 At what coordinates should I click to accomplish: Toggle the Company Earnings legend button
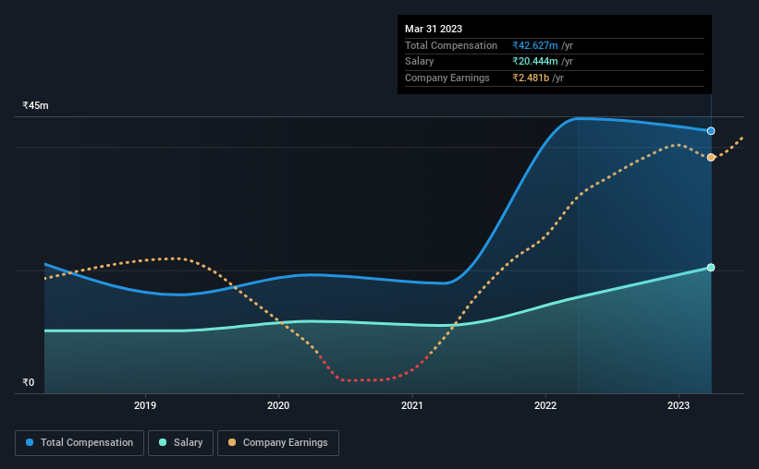278,443
